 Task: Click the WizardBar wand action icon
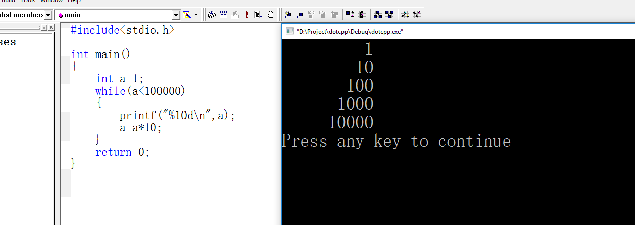[186, 15]
